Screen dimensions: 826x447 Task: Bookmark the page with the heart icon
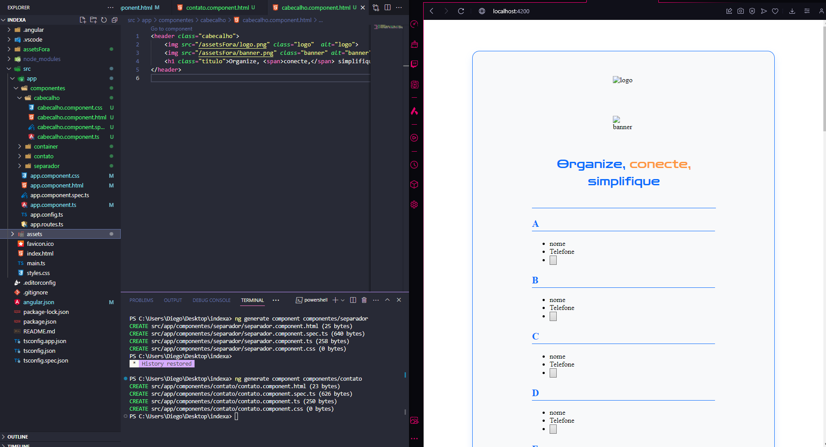(x=775, y=11)
